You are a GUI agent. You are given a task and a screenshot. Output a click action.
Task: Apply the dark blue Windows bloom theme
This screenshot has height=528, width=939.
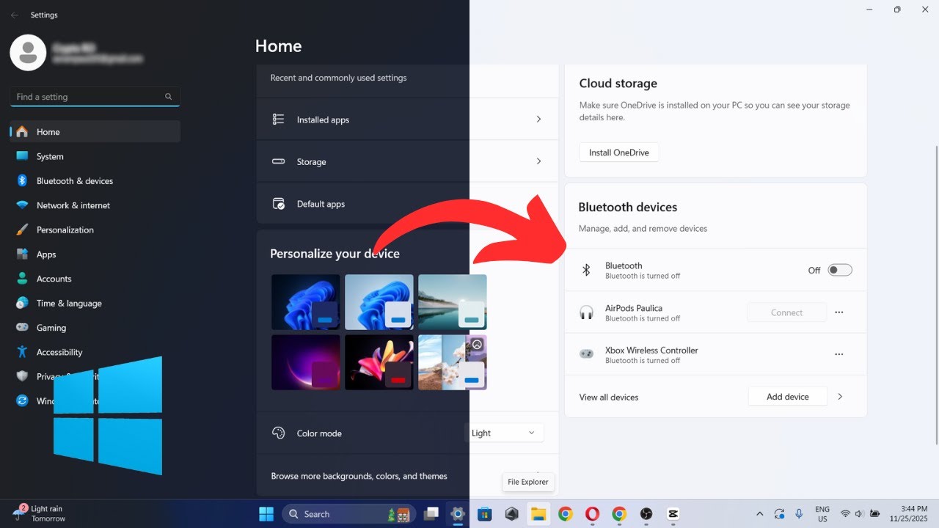(x=306, y=302)
